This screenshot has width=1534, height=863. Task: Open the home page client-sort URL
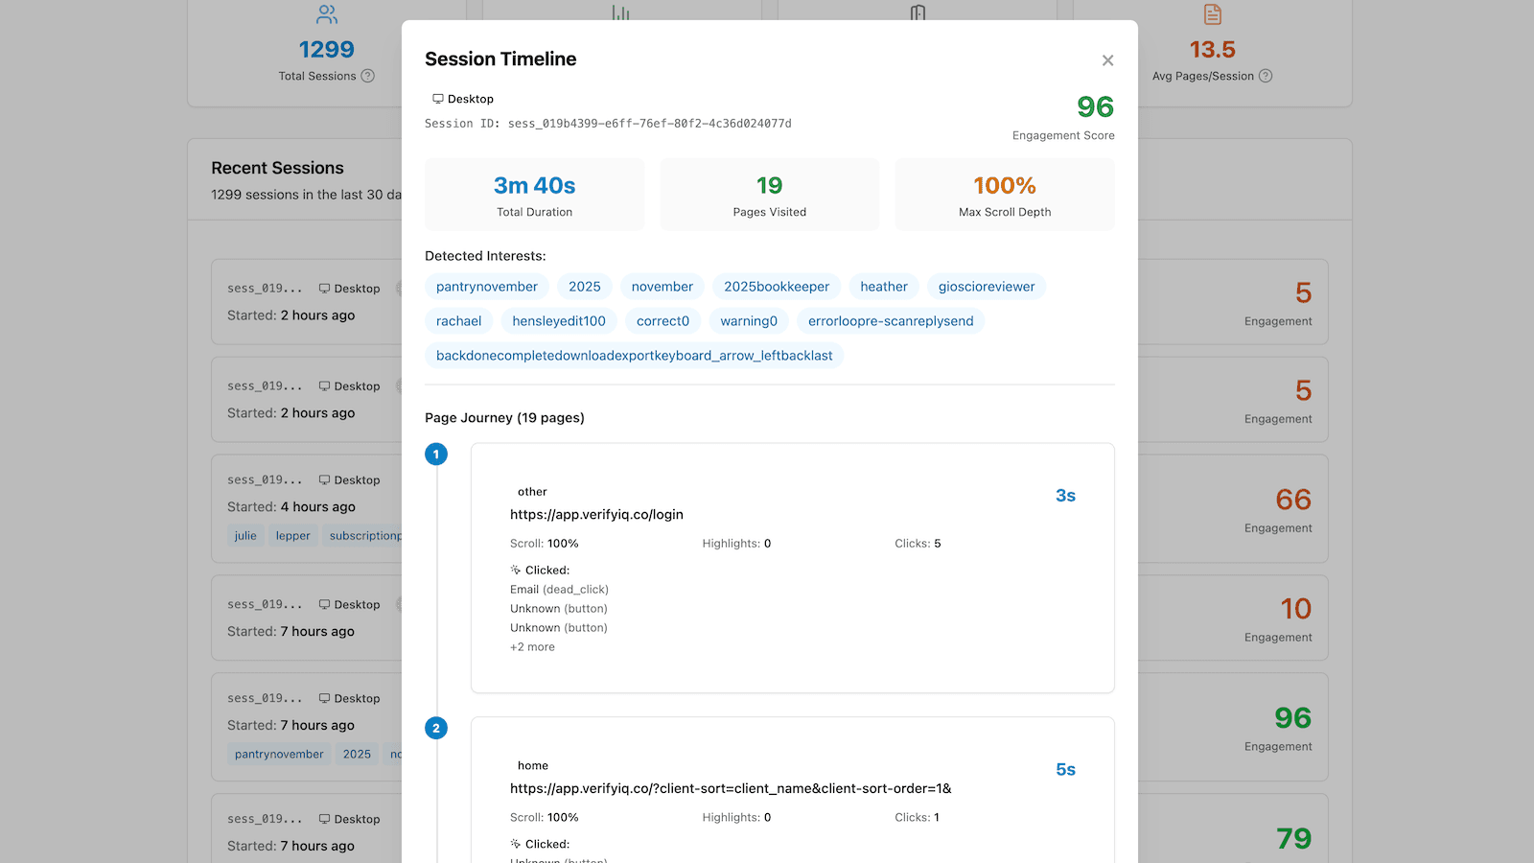point(730,788)
